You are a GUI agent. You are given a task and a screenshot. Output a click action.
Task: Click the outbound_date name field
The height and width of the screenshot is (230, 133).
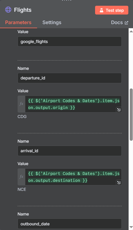tap(70, 224)
